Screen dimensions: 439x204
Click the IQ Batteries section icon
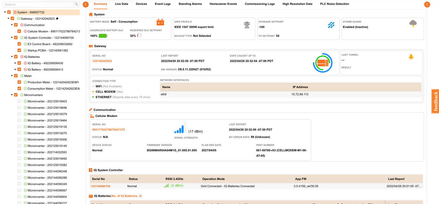91,196
